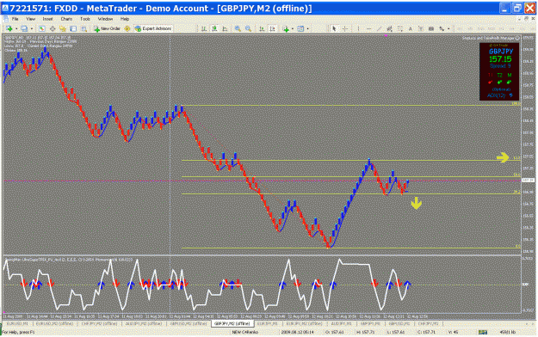Open the Tools menu

[84, 19]
